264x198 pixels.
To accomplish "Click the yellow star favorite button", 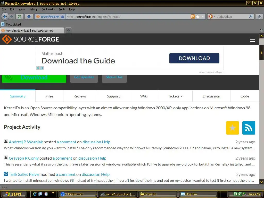I will click(232, 128).
